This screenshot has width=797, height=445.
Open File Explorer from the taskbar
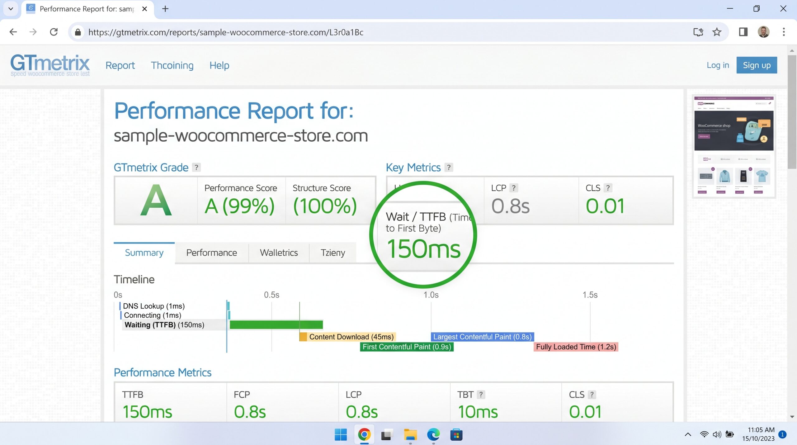pyautogui.click(x=410, y=434)
